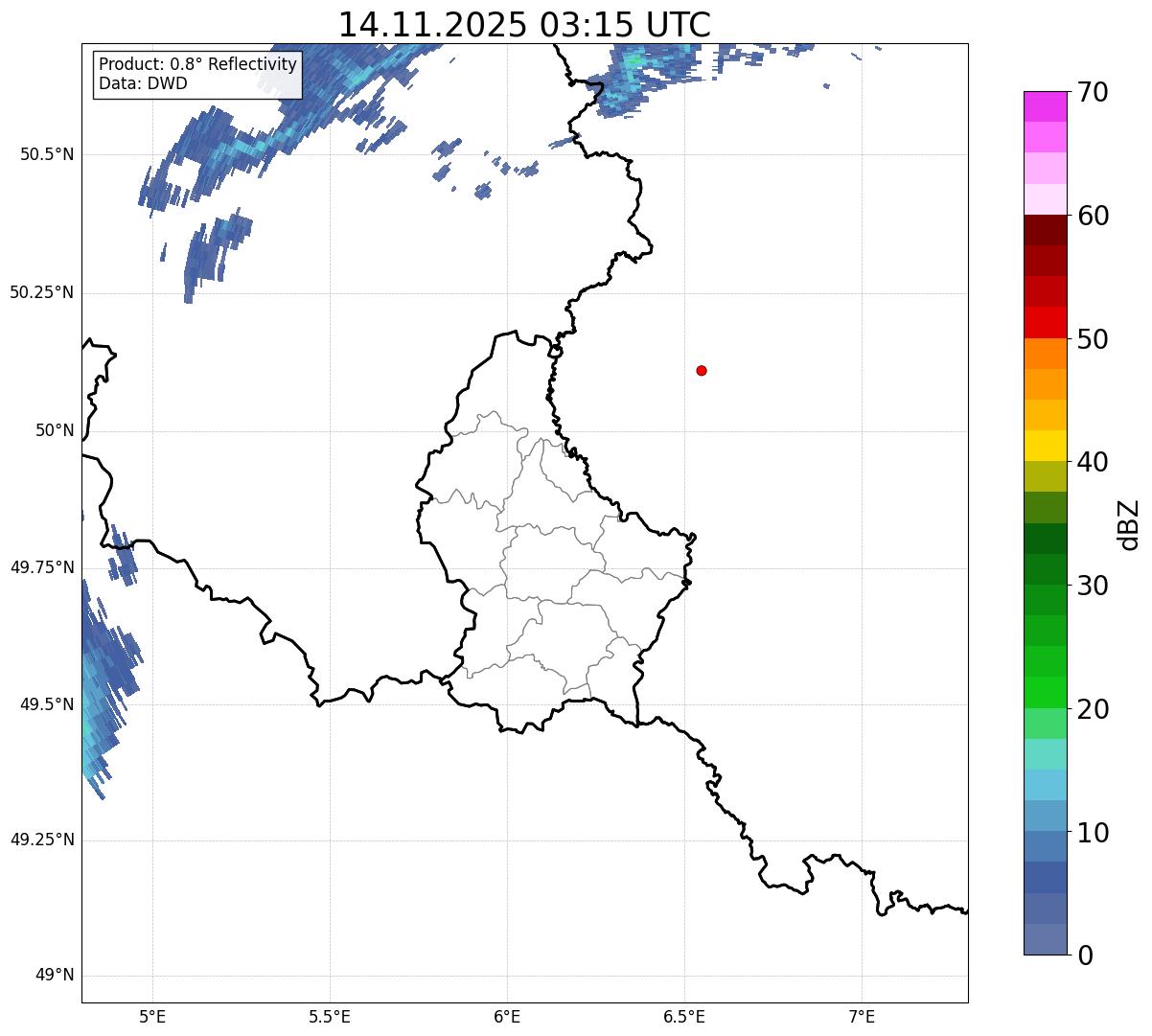Click the red station marker dot

[702, 370]
